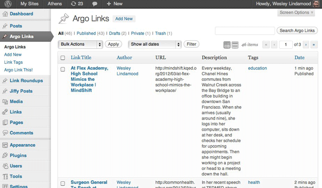Filter by Private links

[x=137, y=33]
